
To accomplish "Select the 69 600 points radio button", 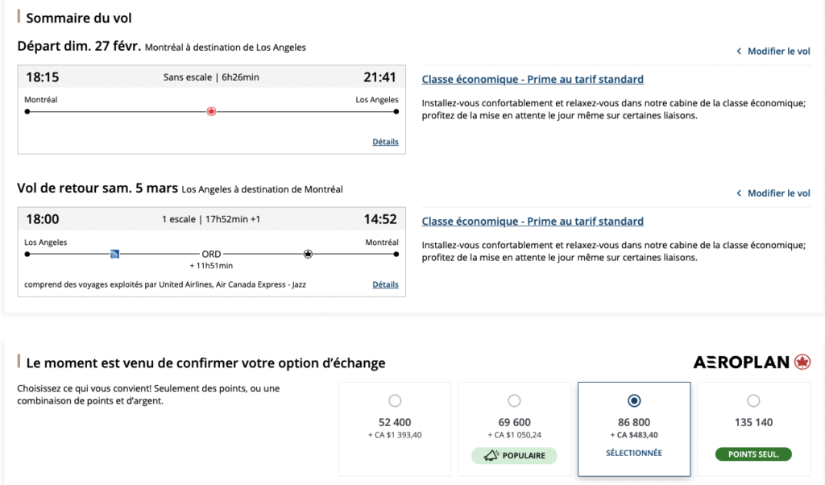I will click(x=514, y=400).
